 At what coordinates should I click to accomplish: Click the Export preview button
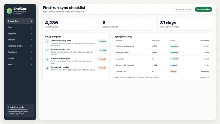tap(203, 9)
